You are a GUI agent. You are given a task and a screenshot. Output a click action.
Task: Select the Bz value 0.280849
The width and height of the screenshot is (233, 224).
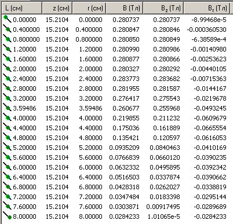[166, 39]
